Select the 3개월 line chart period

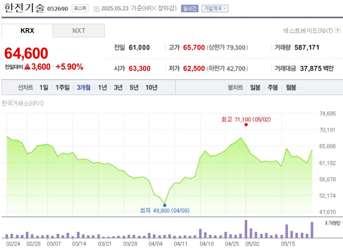coord(83,88)
